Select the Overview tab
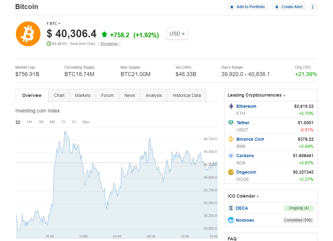The width and height of the screenshot is (333, 241). point(32,95)
